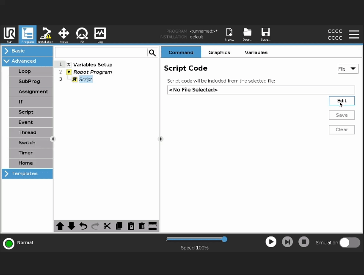This screenshot has width=364, height=275.
Task: Click the scissors cut icon
Action: click(107, 226)
